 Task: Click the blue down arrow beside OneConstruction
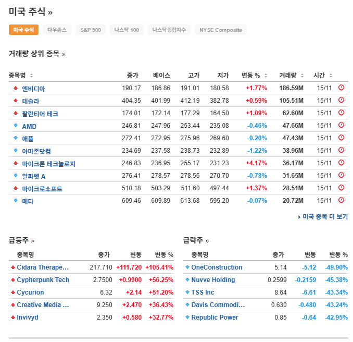187,267
